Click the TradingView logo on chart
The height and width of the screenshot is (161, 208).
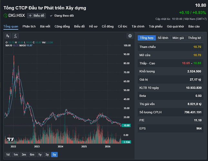click(x=11, y=139)
